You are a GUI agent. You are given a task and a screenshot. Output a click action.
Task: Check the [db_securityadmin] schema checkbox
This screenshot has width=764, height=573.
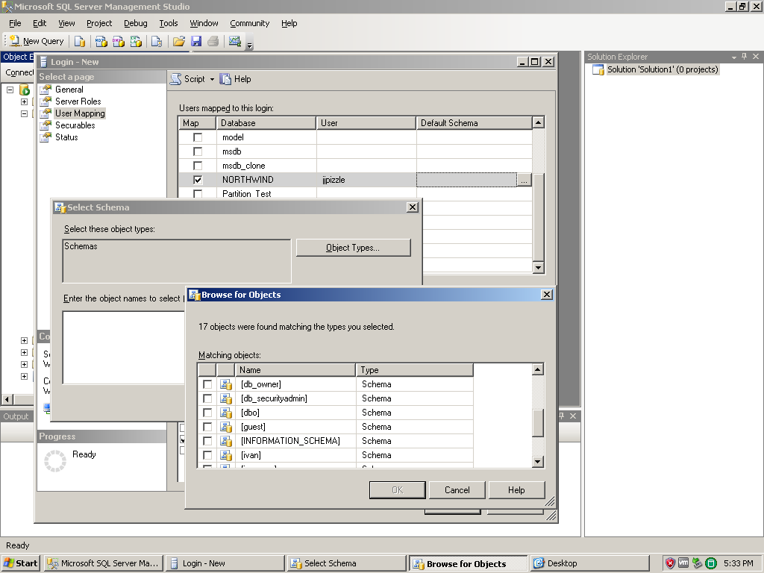click(207, 398)
